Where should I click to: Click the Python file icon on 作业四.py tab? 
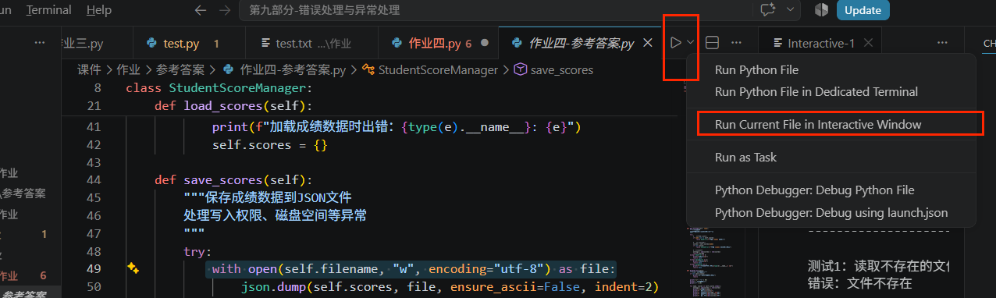pyautogui.click(x=397, y=43)
